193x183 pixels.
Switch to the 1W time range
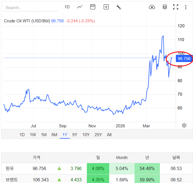[33, 135]
